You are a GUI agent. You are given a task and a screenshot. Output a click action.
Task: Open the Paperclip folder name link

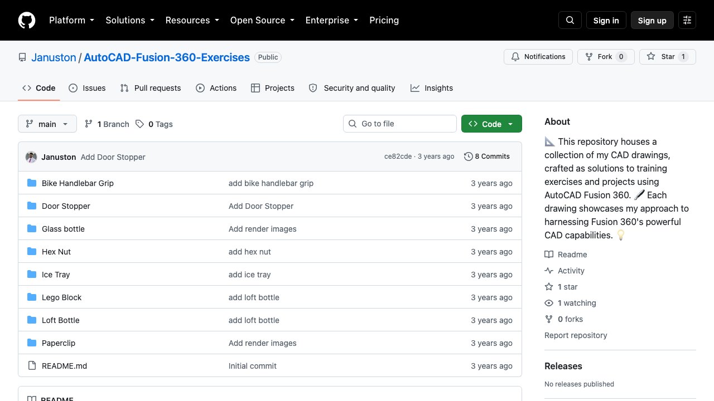(59, 343)
